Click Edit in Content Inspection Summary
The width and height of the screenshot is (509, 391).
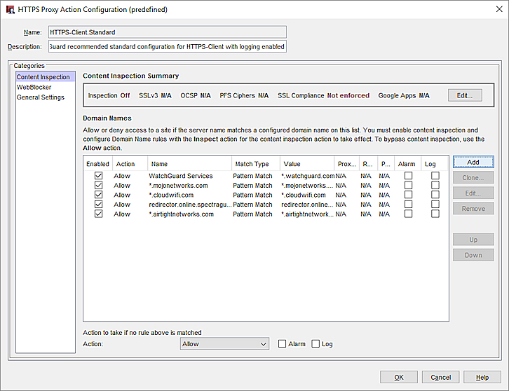point(465,95)
